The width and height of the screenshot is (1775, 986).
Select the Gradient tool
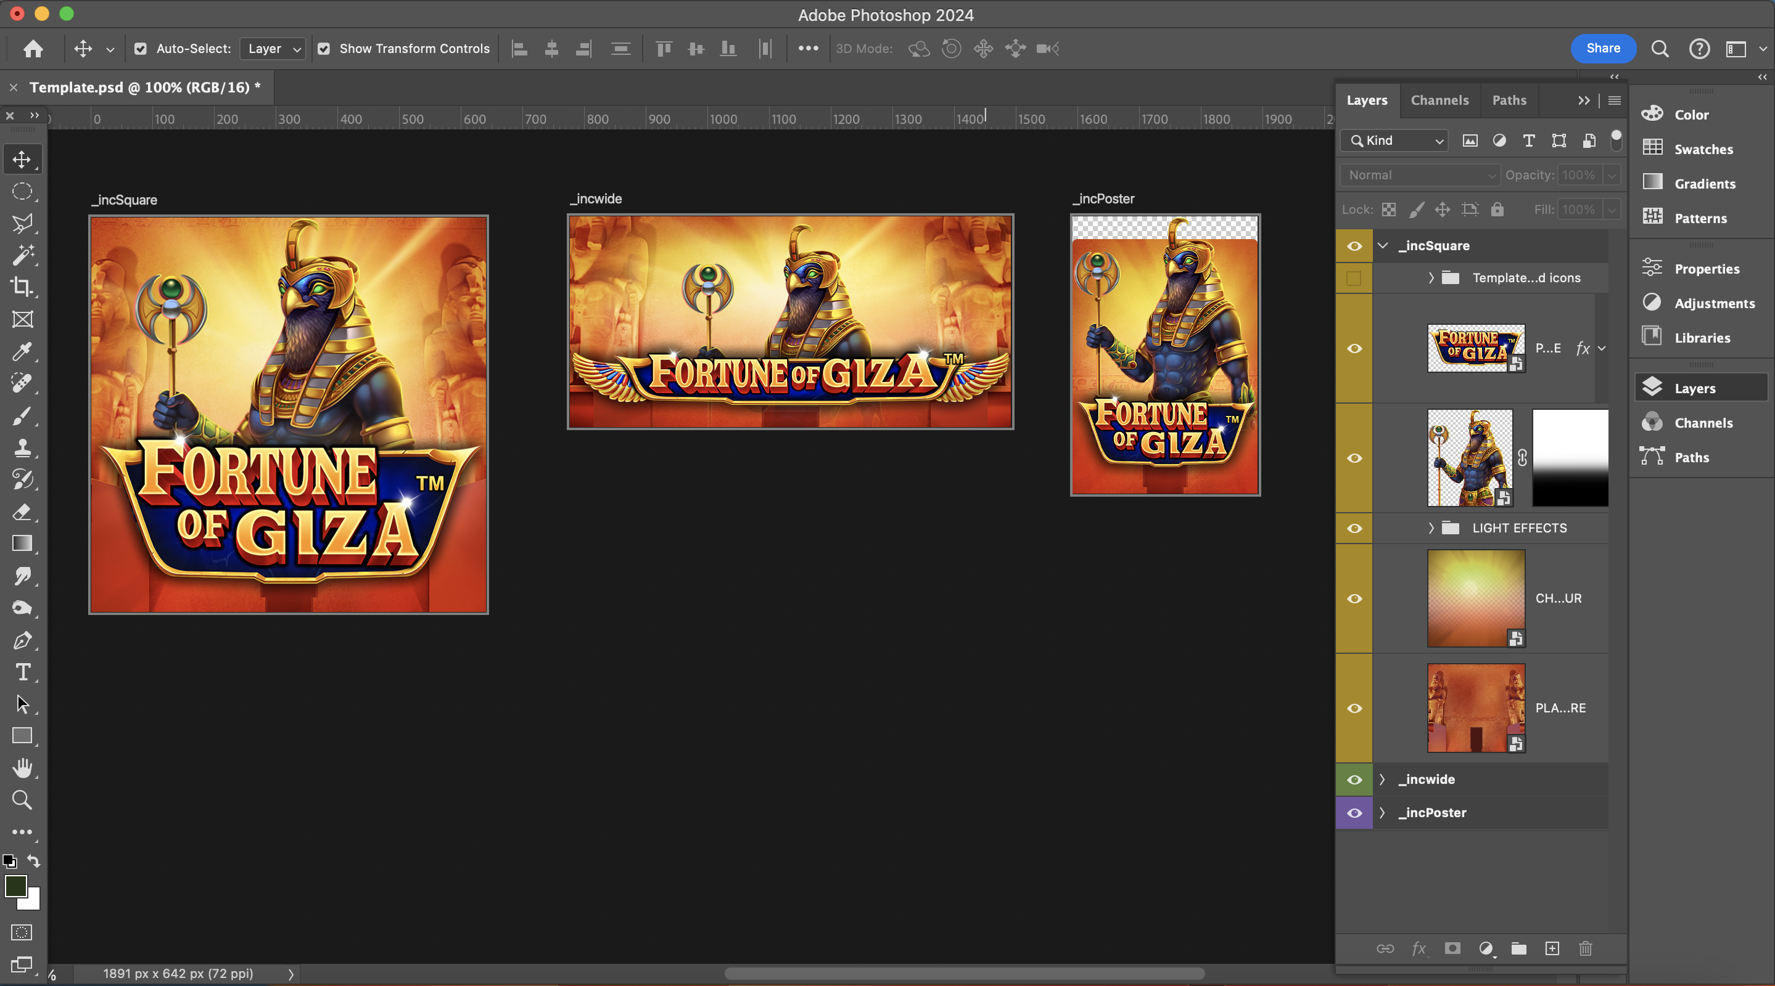point(22,544)
